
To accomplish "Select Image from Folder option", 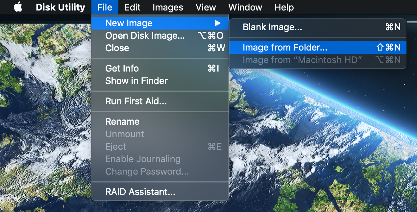I will [285, 47].
